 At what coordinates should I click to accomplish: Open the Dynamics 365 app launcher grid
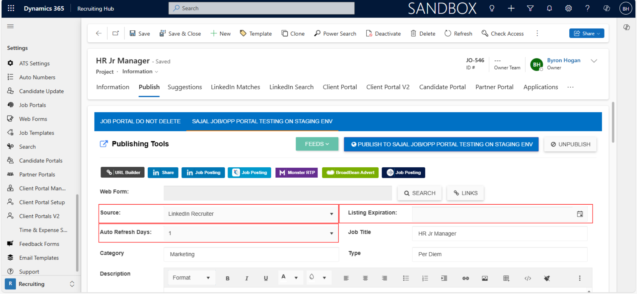pos(11,8)
